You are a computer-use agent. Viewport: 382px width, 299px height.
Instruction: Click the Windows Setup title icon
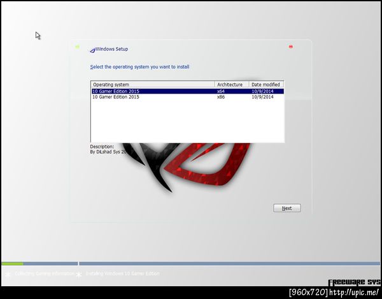click(92, 50)
